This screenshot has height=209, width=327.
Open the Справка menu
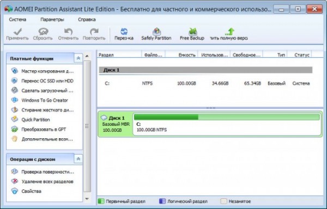(87, 20)
